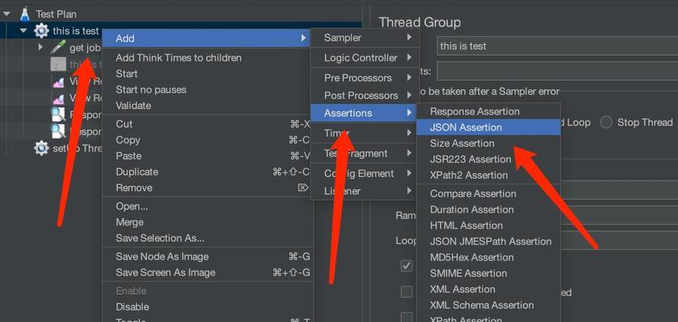The width and height of the screenshot is (678, 322).
Task: Open the Config Element submenu
Action: click(x=364, y=174)
